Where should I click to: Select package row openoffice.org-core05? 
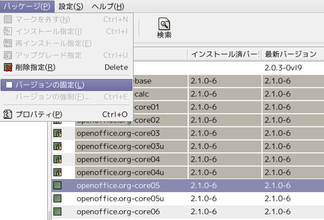click(x=188, y=185)
